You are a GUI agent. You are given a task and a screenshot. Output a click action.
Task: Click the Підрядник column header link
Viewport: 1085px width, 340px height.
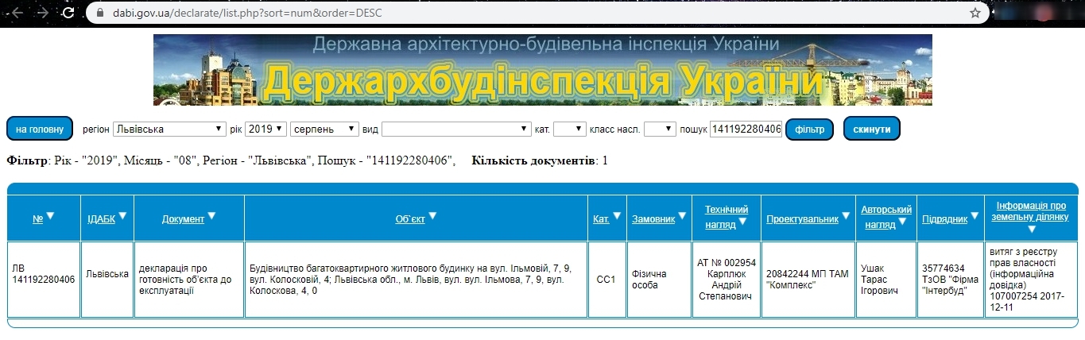945,218
